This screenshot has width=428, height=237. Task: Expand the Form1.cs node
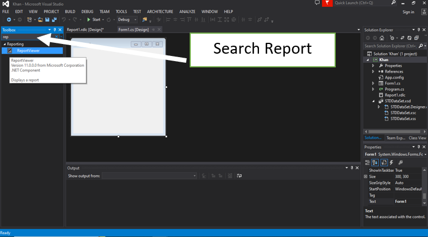click(373, 83)
